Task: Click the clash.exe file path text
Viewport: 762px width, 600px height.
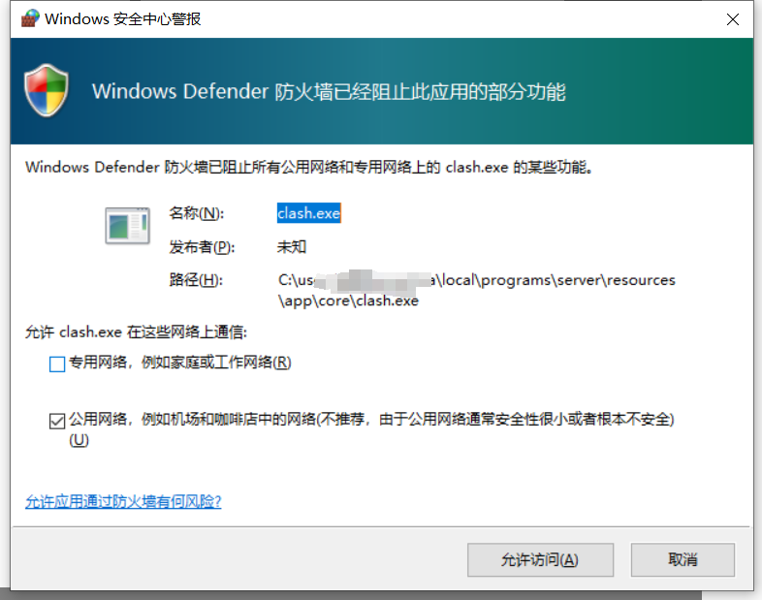Action: pos(476,290)
